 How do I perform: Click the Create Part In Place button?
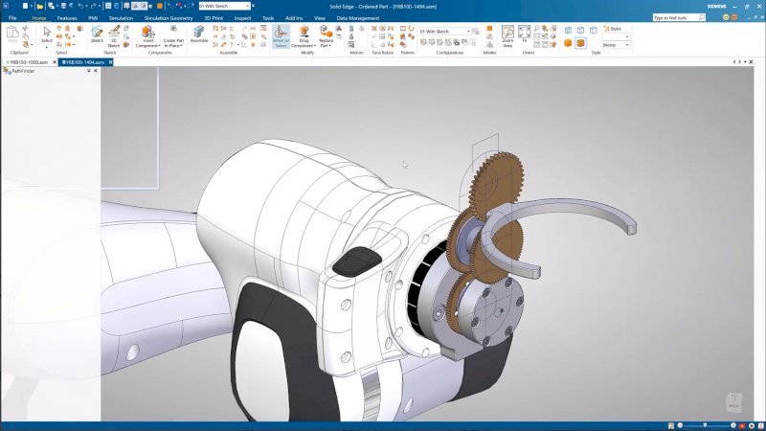(x=173, y=38)
